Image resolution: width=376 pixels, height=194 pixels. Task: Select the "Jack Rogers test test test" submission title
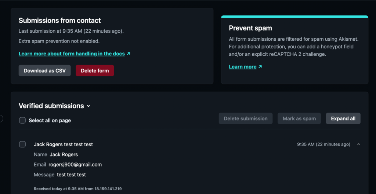pos(63,144)
